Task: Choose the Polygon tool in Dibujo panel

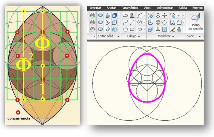Action: (x=126, y=29)
